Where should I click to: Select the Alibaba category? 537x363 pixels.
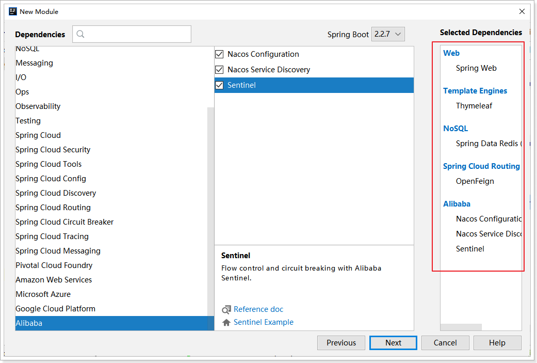pyautogui.click(x=29, y=323)
